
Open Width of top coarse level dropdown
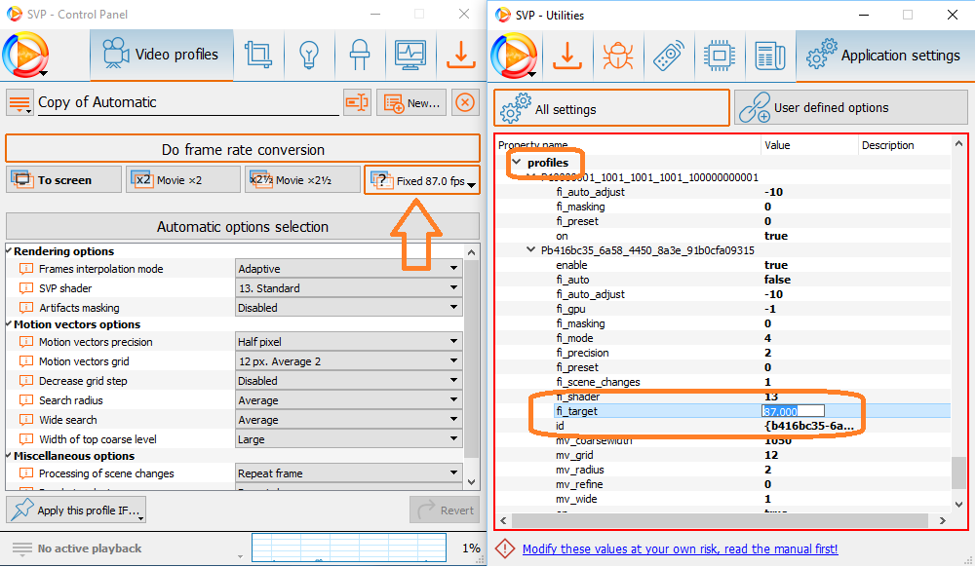click(x=349, y=439)
